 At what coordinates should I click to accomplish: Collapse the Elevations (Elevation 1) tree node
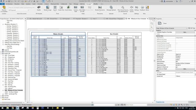3,24
